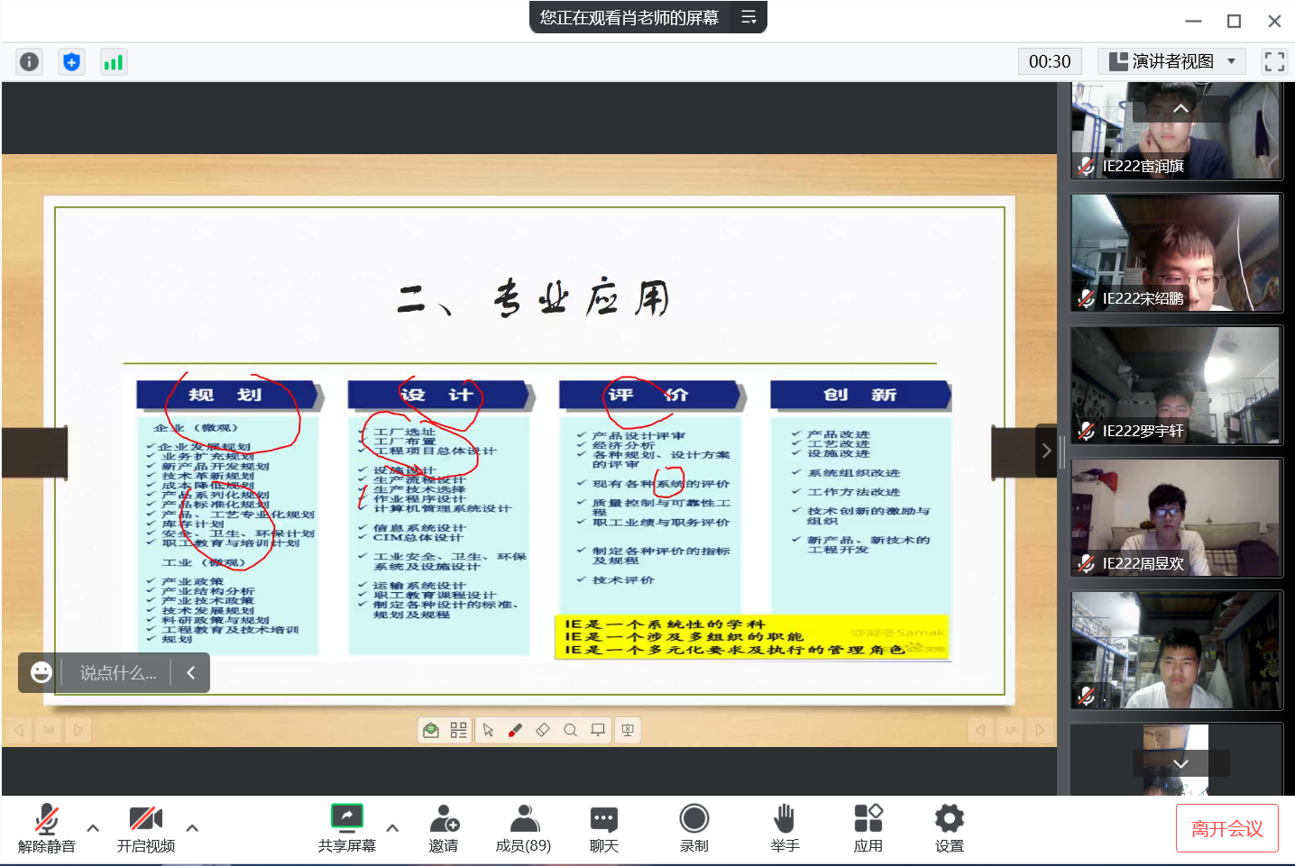Open the Members (成员) list
The width and height of the screenshot is (1295, 866).
[523, 827]
